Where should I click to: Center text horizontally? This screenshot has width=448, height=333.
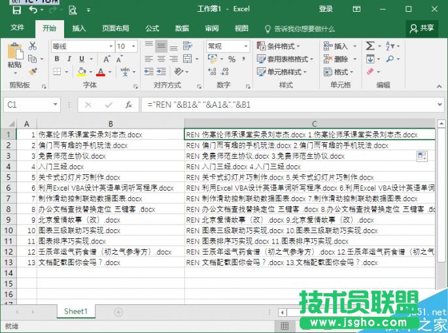coord(161,59)
